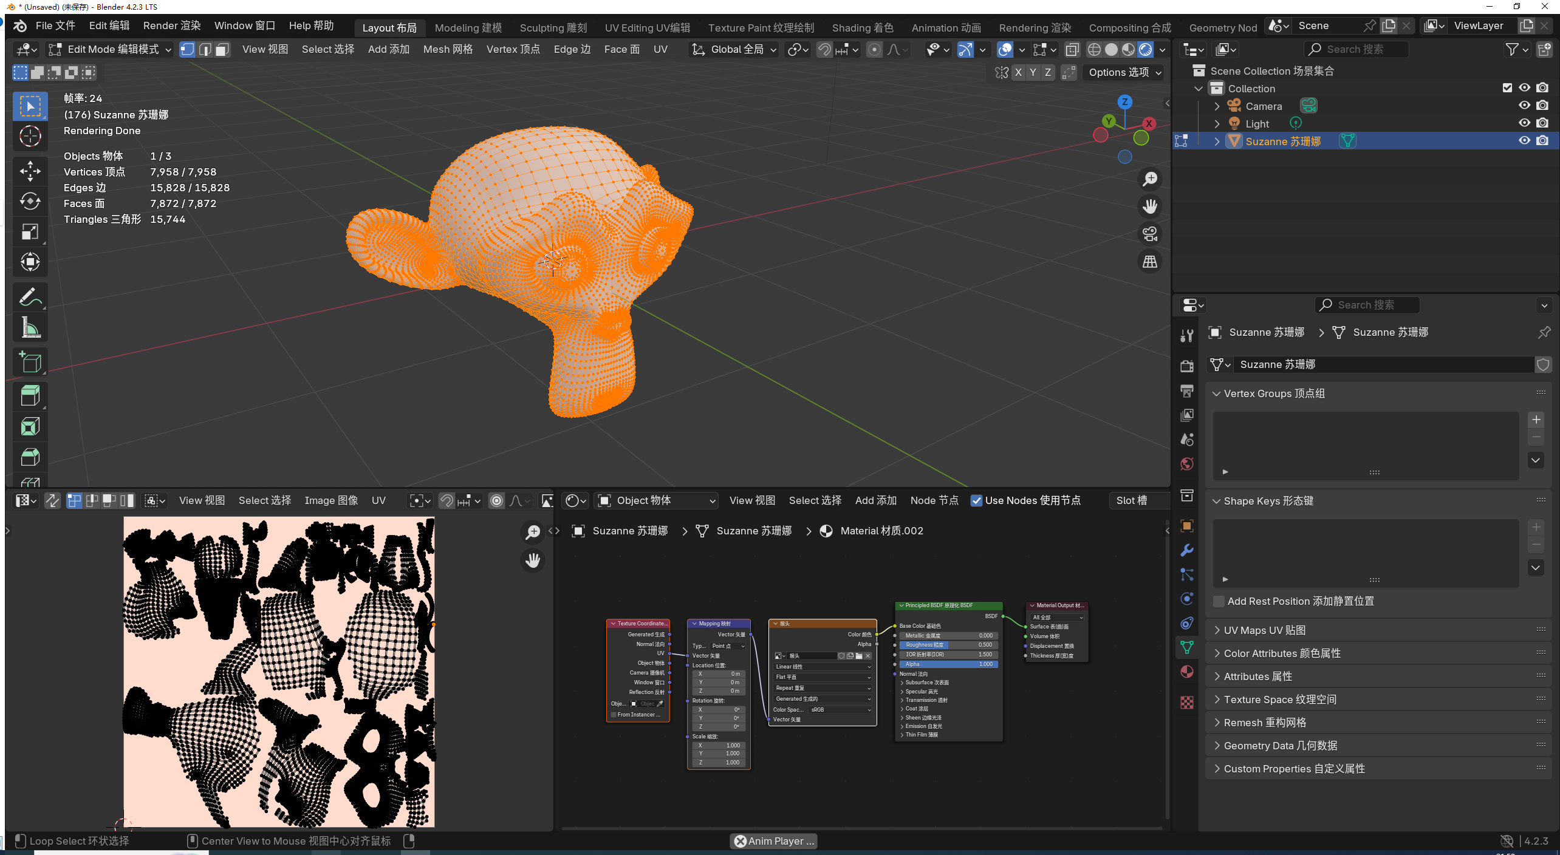Switch to face select mode
The image size is (1560, 855).
pos(223,49)
